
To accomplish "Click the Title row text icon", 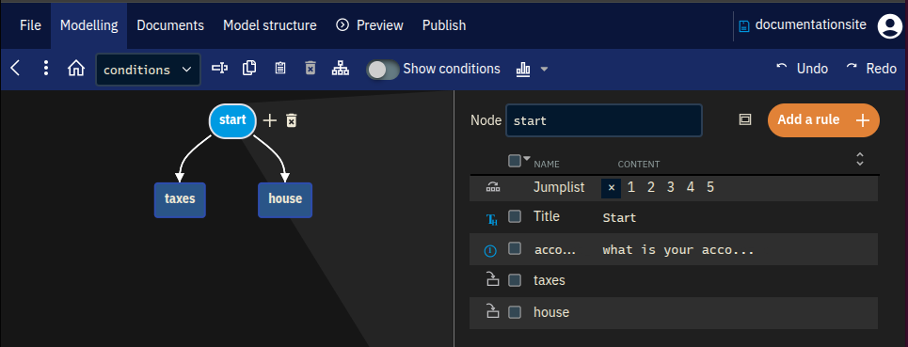I will click(x=492, y=219).
